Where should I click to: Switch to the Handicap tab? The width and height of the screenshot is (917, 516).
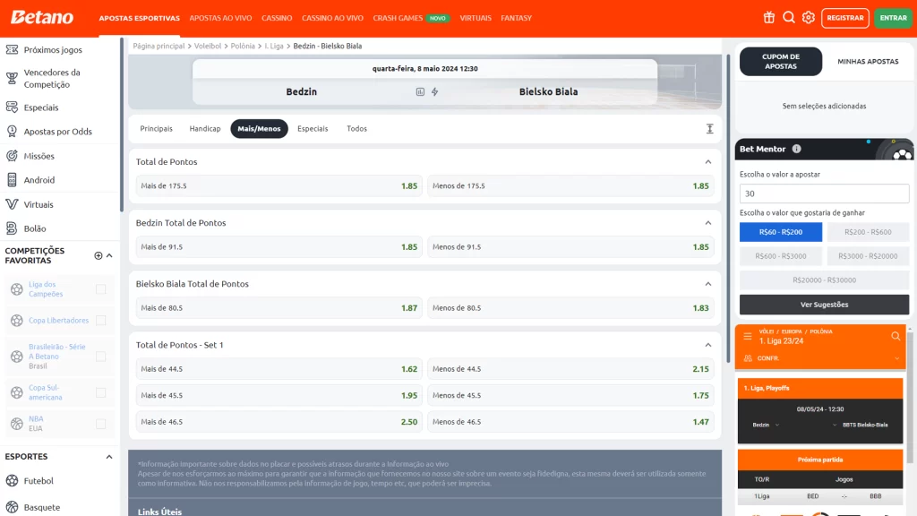(x=205, y=129)
